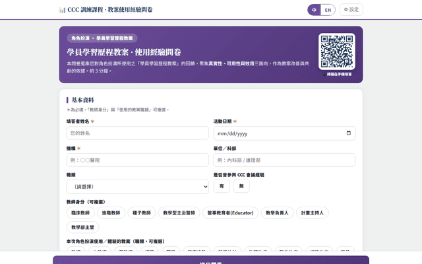Open the QR code image
Screen dimensions: 422x264
337,51
